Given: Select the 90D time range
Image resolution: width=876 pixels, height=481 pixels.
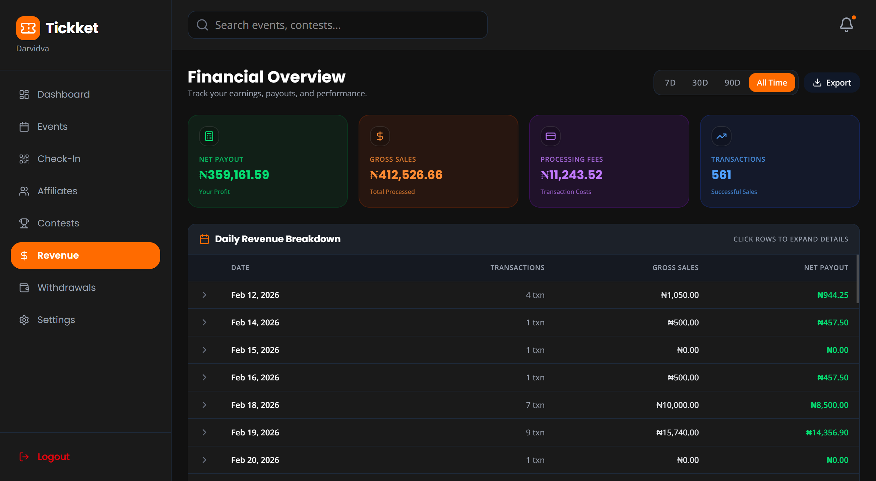Looking at the screenshot, I should click(x=732, y=83).
